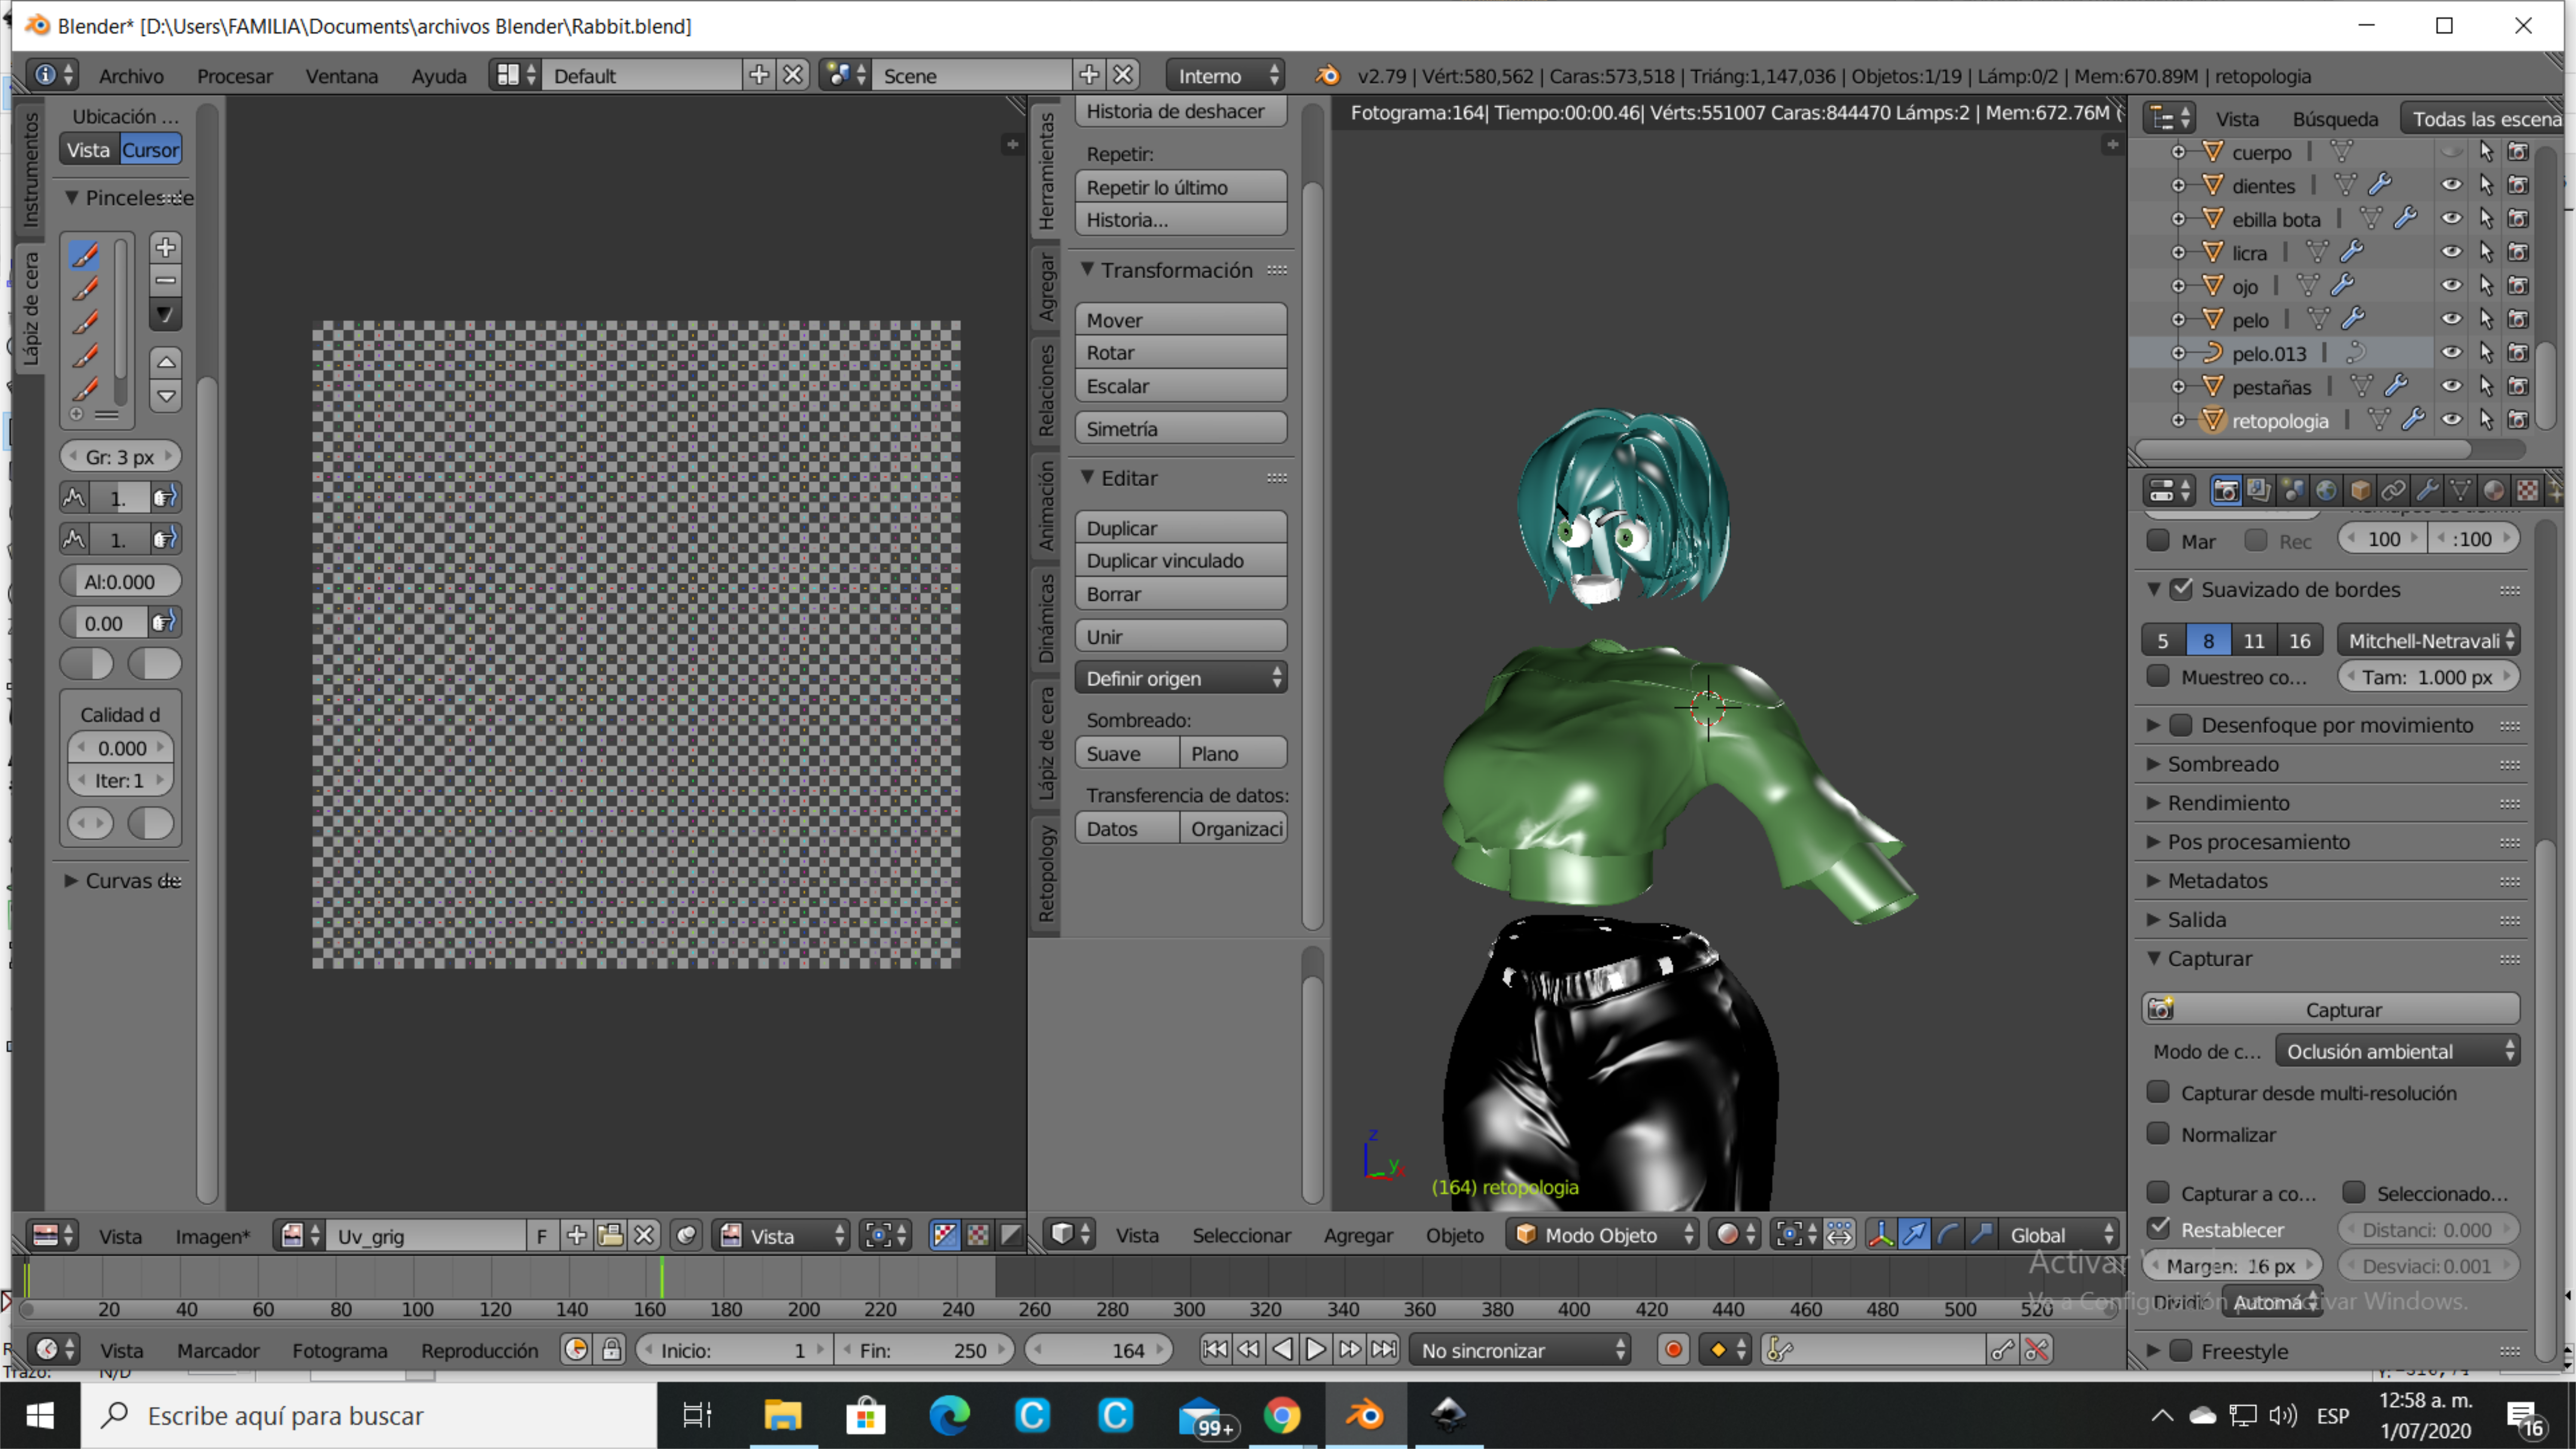Open the Archivo menu
Screen dimensions: 2576x1449
coord(131,76)
